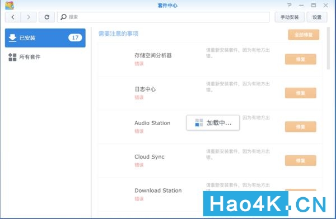Go forward with the right arrow button

coord(29,17)
